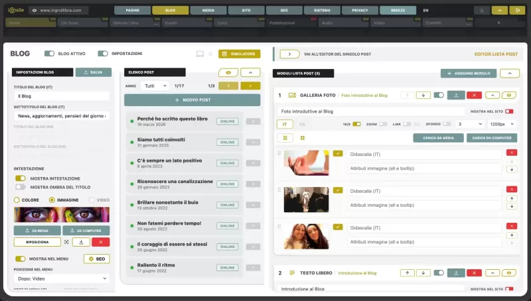Click the Nuovo Post button
531x301 pixels.
tap(192, 100)
